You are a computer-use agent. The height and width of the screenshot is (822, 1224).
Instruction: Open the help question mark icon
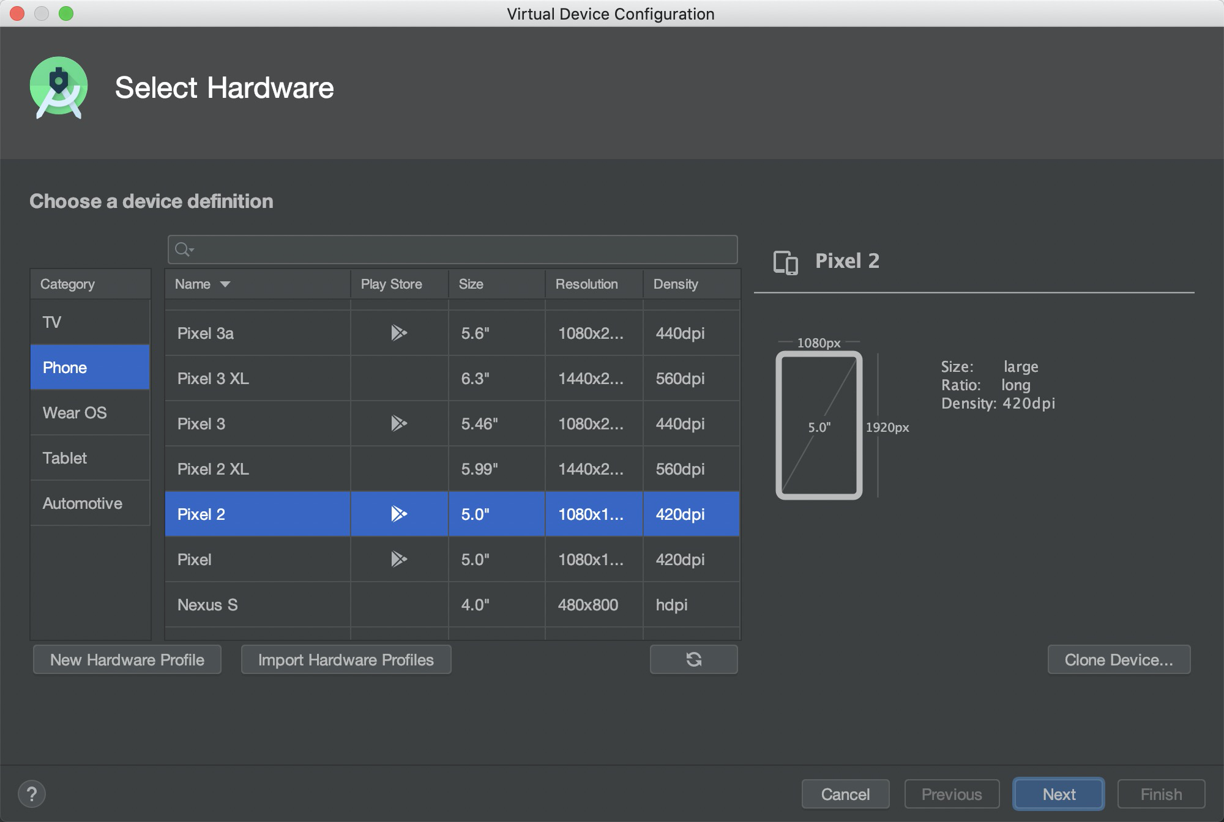pos(32,794)
